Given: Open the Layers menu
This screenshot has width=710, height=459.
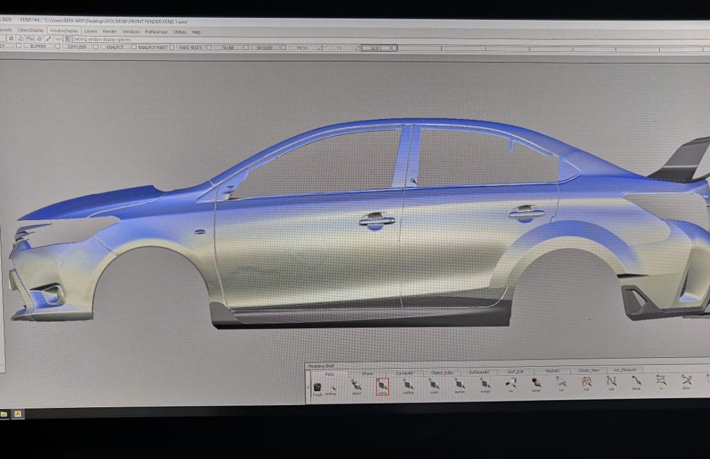Looking at the screenshot, I should point(90,31).
